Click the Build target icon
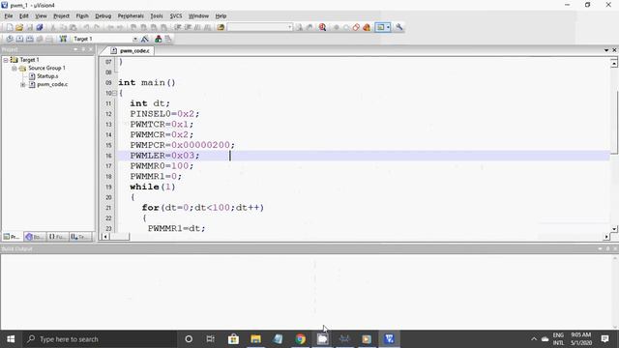Image resolution: width=619 pixels, height=348 pixels. (x=19, y=39)
